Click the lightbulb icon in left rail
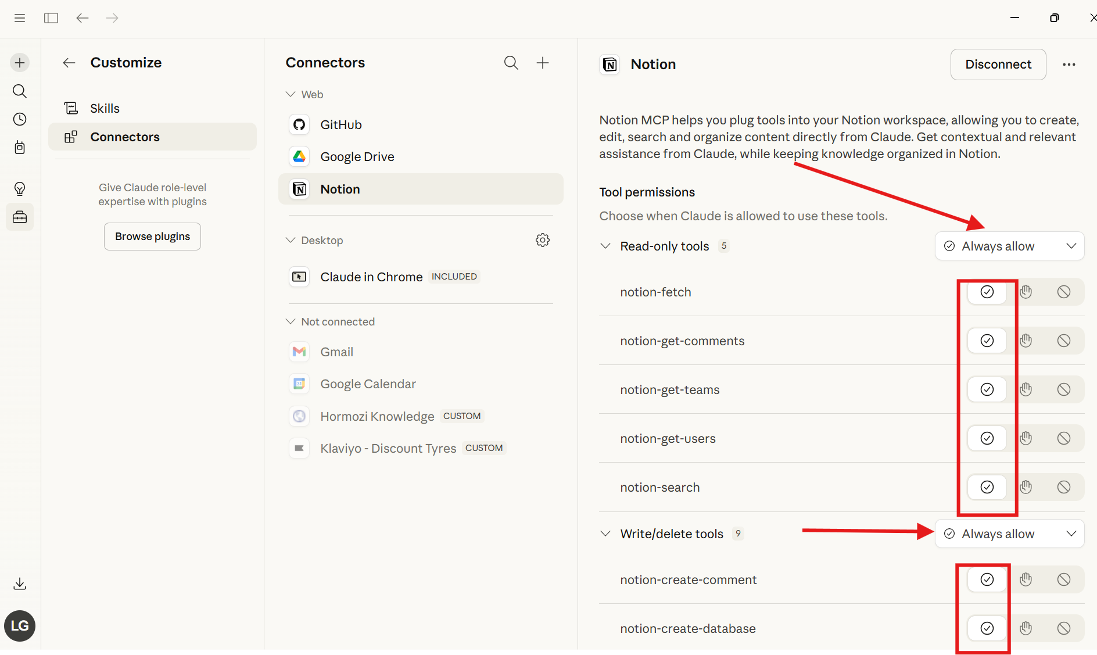Image resolution: width=1097 pixels, height=655 pixels. pyautogui.click(x=20, y=189)
